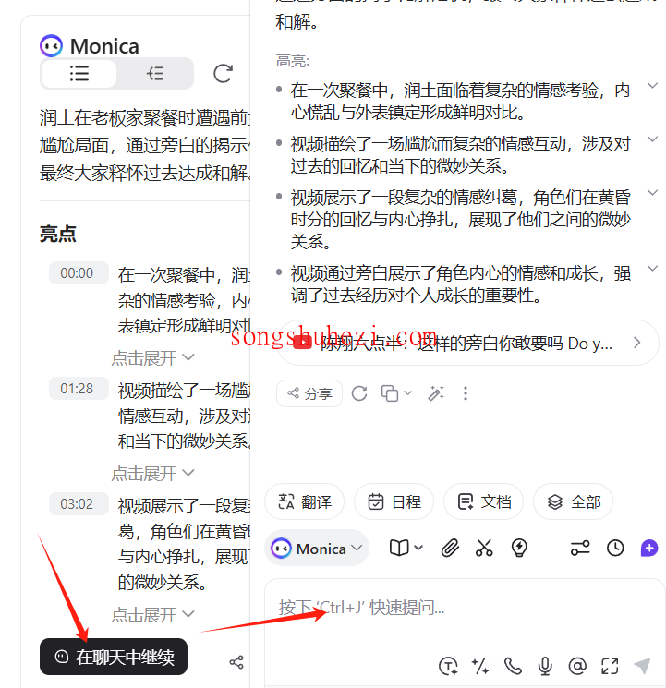Send the message with paper plane icon

click(x=642, y=666)
